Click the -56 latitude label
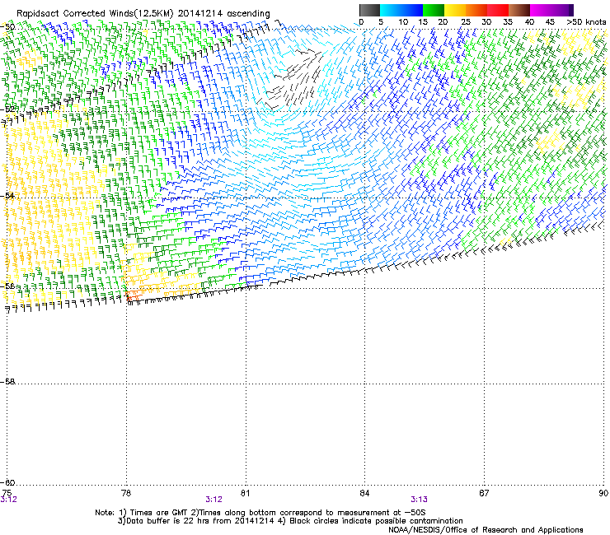 (x=8, y=286)
